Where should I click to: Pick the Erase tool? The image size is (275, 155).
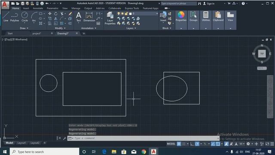pyautogui.click(x=70, y=14)
